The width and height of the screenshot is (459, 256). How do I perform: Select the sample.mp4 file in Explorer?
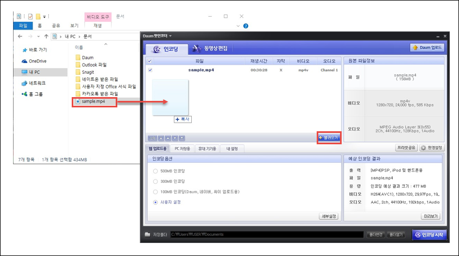tap(91, 101)
